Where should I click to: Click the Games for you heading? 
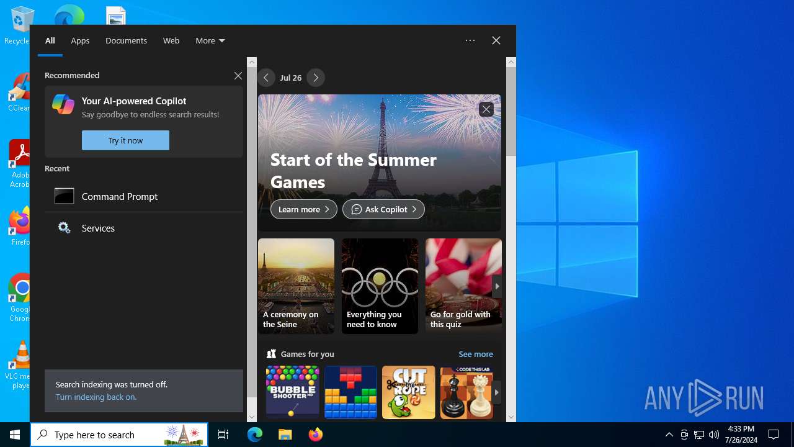pos(307,354)
